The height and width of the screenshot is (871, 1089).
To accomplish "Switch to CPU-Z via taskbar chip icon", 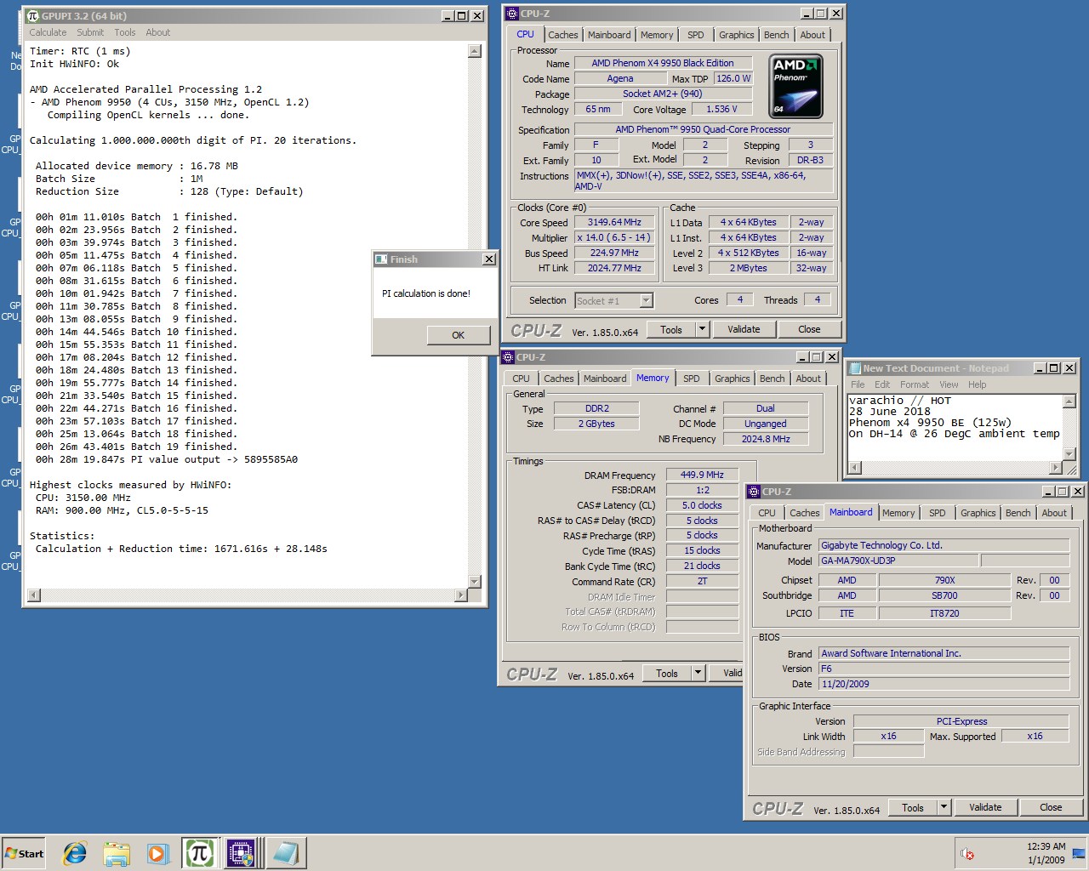I will point(240,853).
